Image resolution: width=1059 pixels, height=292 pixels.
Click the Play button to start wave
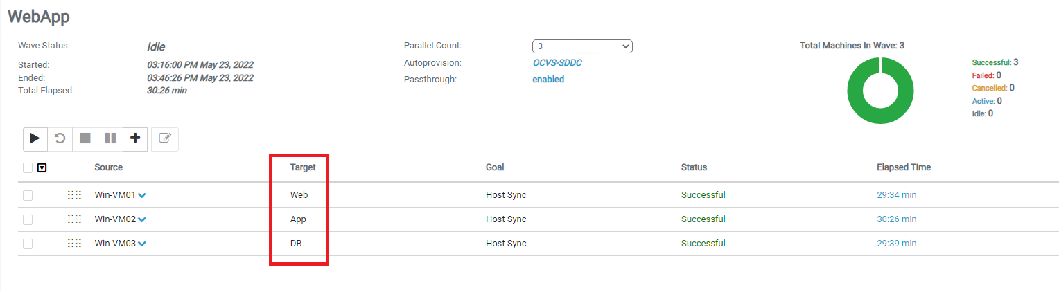[35, 138]
